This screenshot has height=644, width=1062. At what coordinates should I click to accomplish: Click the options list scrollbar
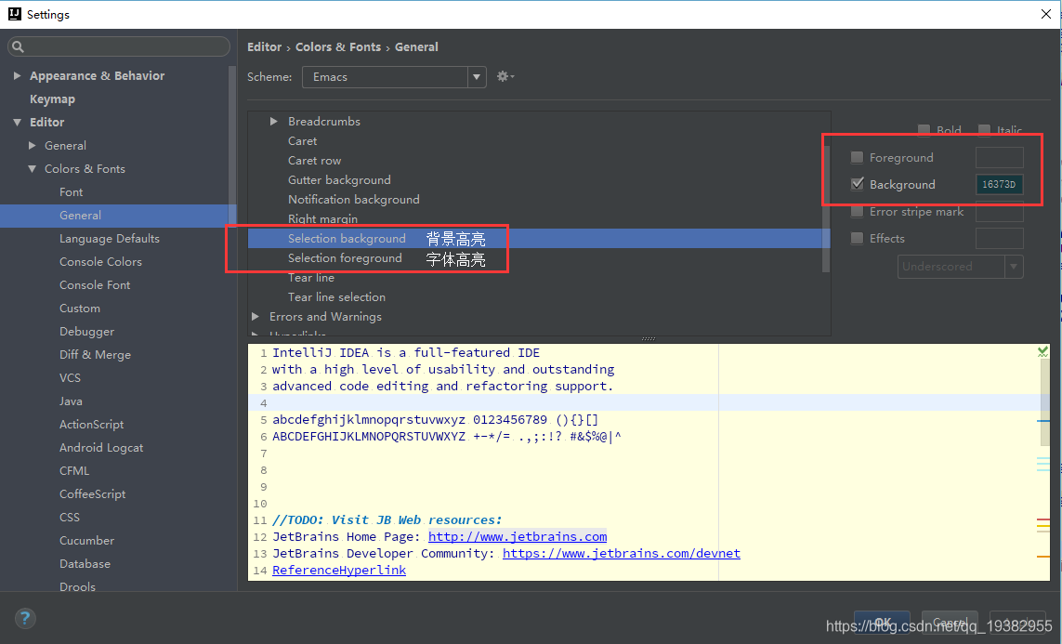tap(826, 208)
